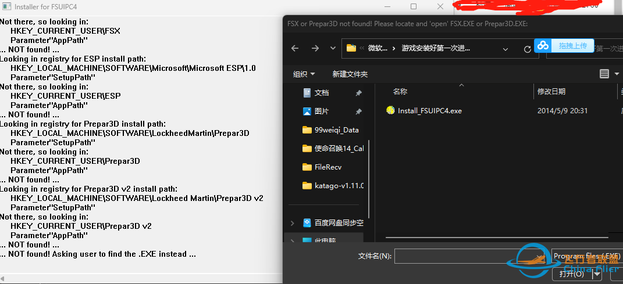Click the sidebar vertical scrollbar
This screenshot has height=284, width=623.
tap(369, 178)
